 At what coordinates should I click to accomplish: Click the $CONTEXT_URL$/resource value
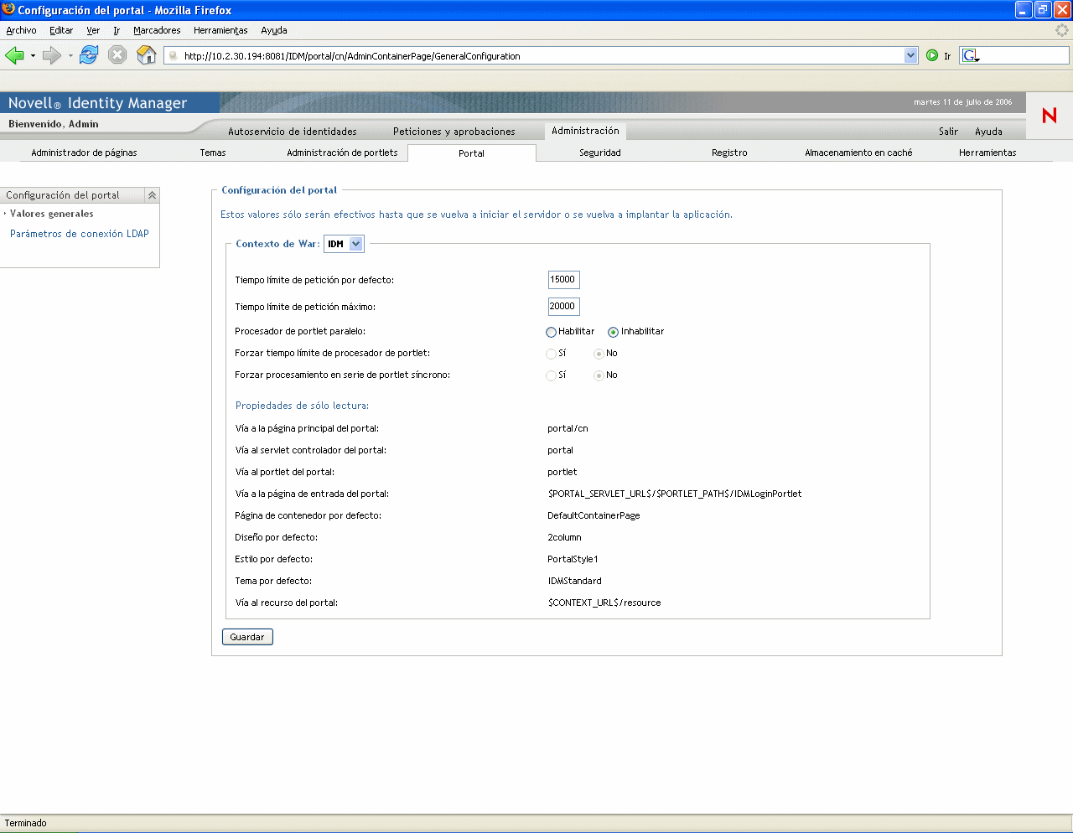click(604, 603)
